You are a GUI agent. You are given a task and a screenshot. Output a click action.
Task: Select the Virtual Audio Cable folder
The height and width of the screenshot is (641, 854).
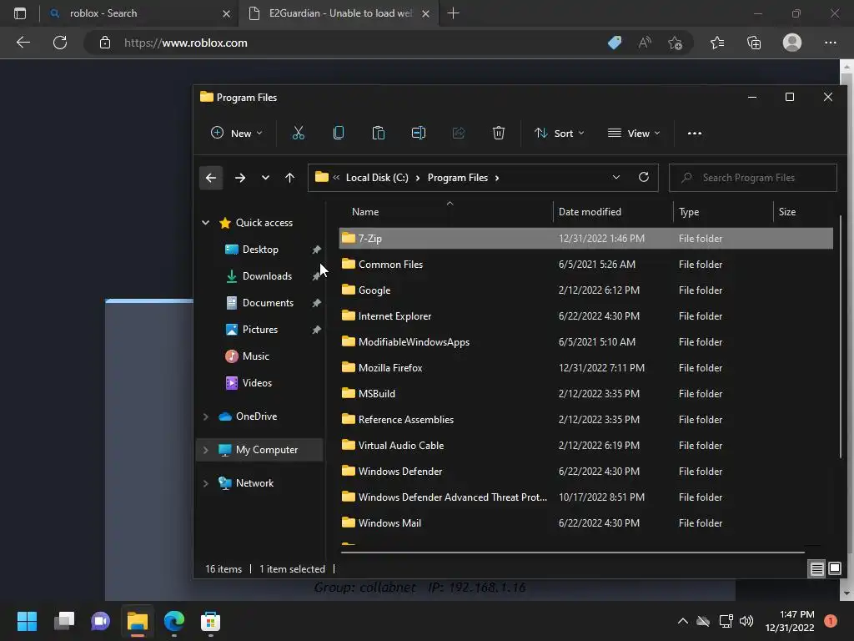(x=585, y=446)
